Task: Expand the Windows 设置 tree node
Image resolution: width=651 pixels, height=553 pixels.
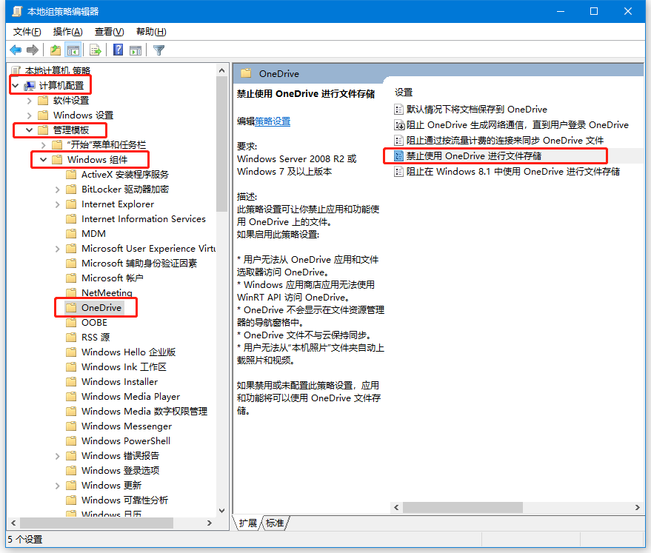Action: pyautogui.click(x=29, y=115)
